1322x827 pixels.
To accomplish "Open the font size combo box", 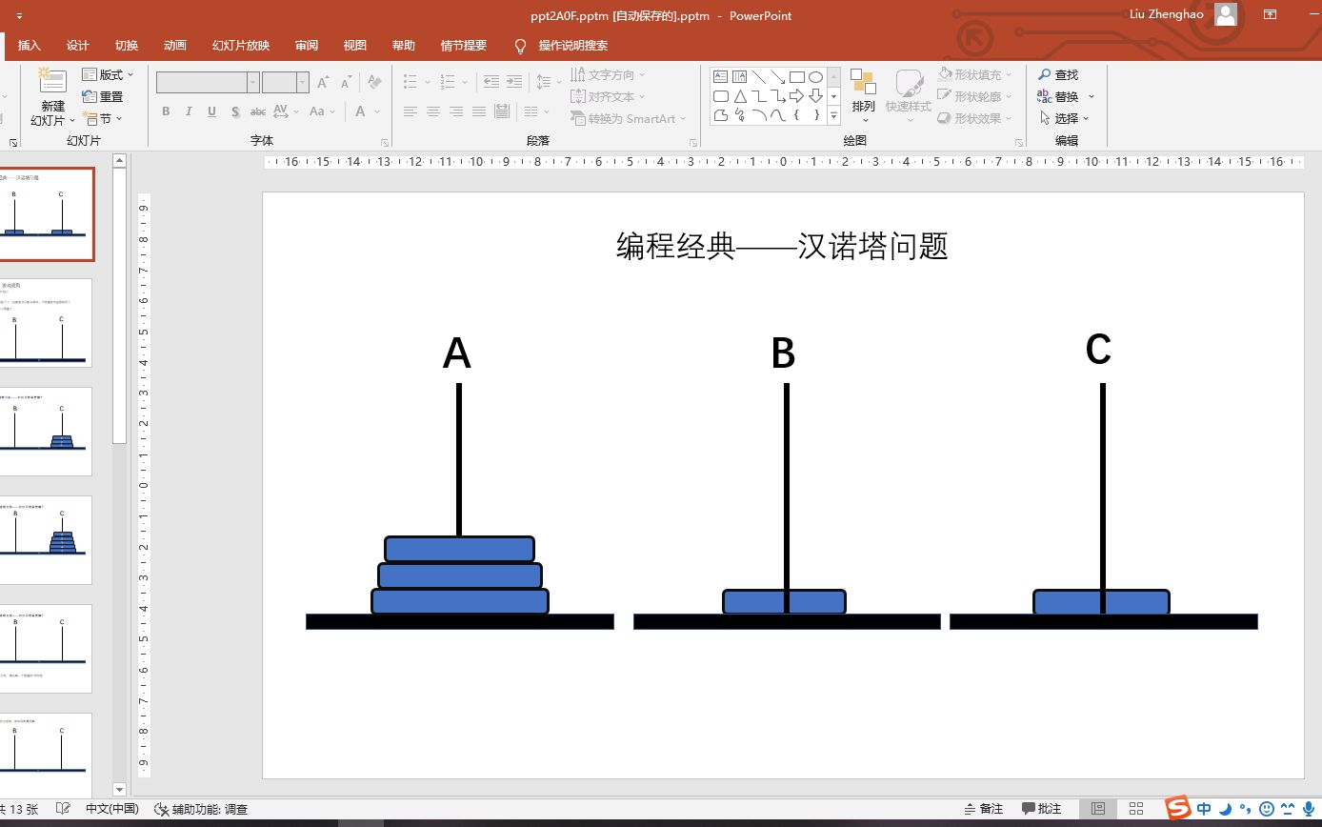I will click(x=284, y=83).
